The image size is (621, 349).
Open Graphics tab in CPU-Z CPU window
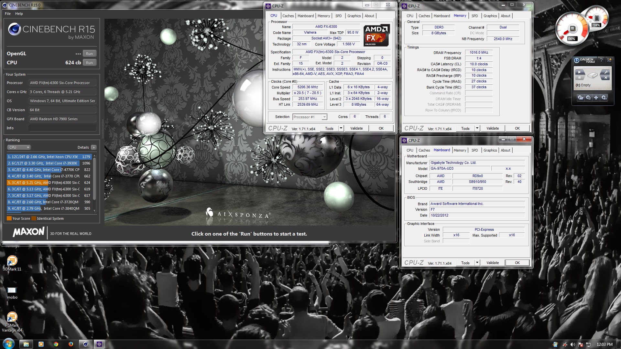354,16
